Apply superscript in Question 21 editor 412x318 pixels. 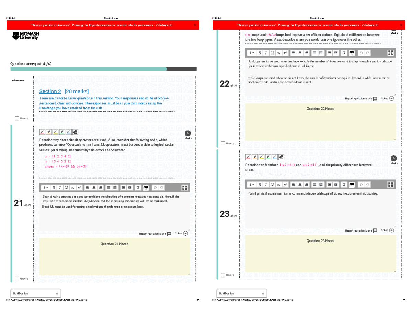pyautogui.click(x=79, y=188)
